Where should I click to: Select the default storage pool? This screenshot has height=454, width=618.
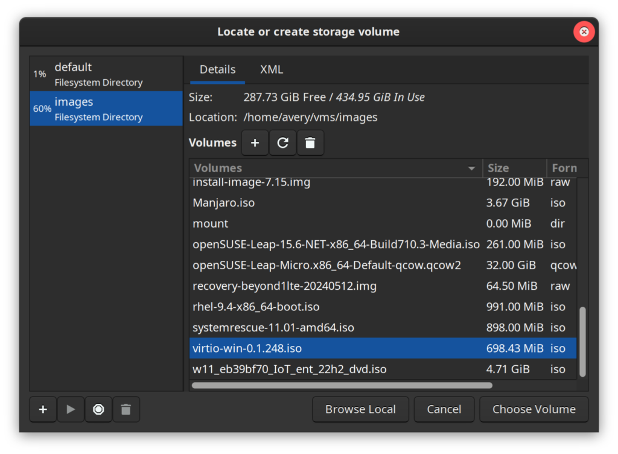[x=106, y=74]
